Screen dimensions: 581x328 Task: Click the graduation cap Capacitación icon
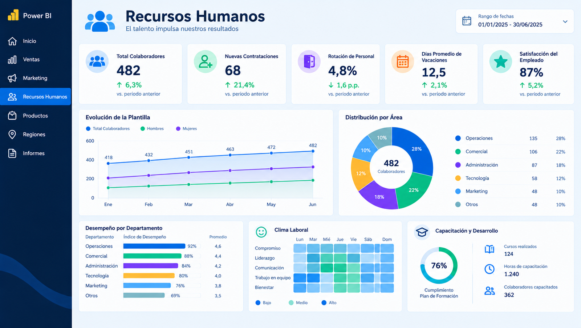tap(422, 232)
